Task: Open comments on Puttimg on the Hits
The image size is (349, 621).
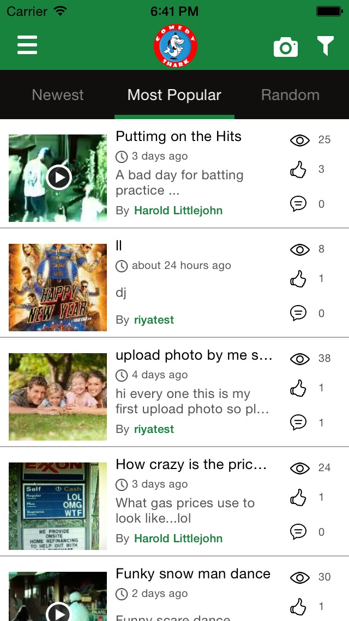Action: (298, 204)
